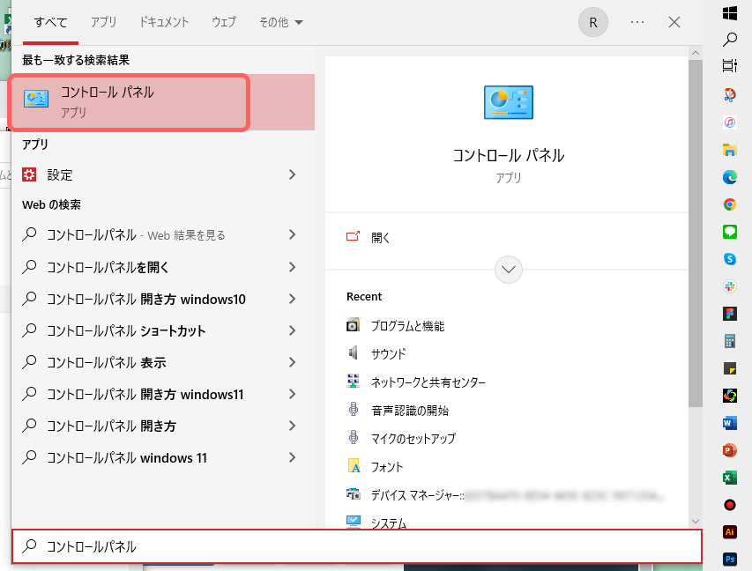The height and width of the screenshot is (571, 752).
Task: Click the taskbar search magnifier icon
Action: pos(729,40)
